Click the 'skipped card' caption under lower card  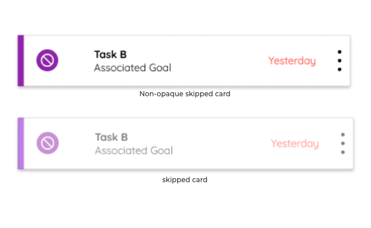coord(185,180)
